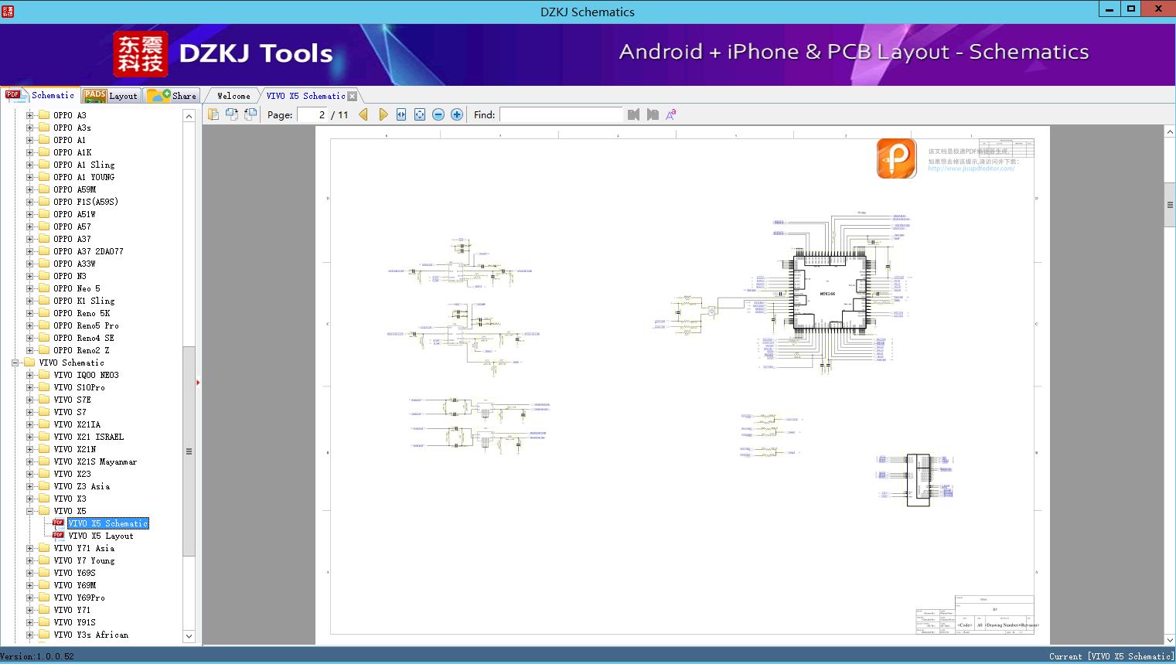Collapse the VIVO X5 folder
Viewport: 1176px width, 664px height.
click(x=29, y=511)
